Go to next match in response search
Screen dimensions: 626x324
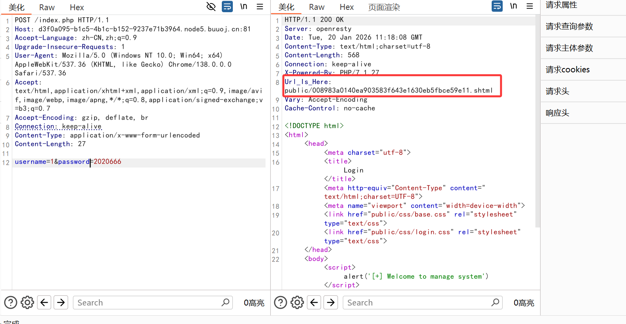click(x=331, y=302)
